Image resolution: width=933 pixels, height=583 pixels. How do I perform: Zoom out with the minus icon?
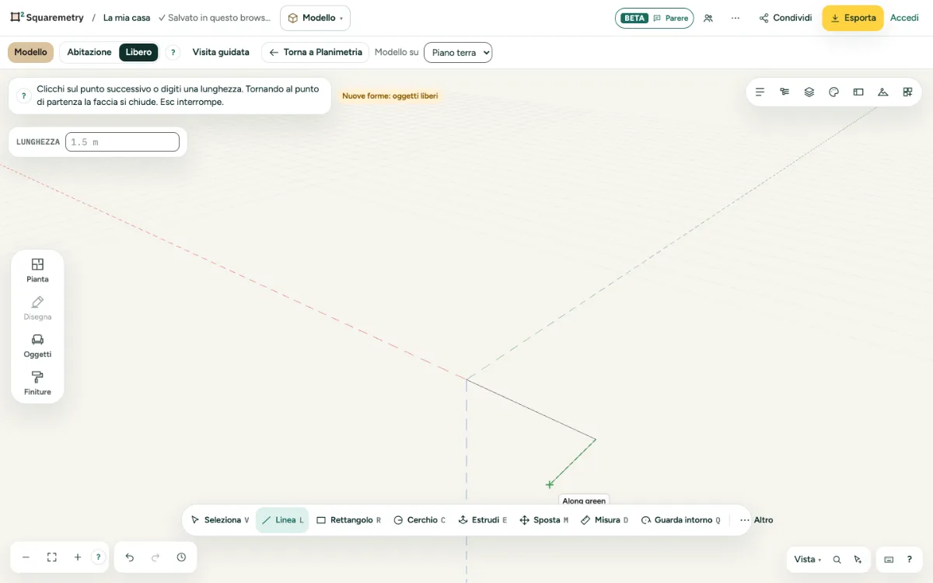(26, 557)
